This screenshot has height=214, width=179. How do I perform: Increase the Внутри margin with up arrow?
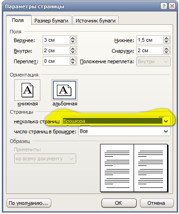click(x=73, y=49)
